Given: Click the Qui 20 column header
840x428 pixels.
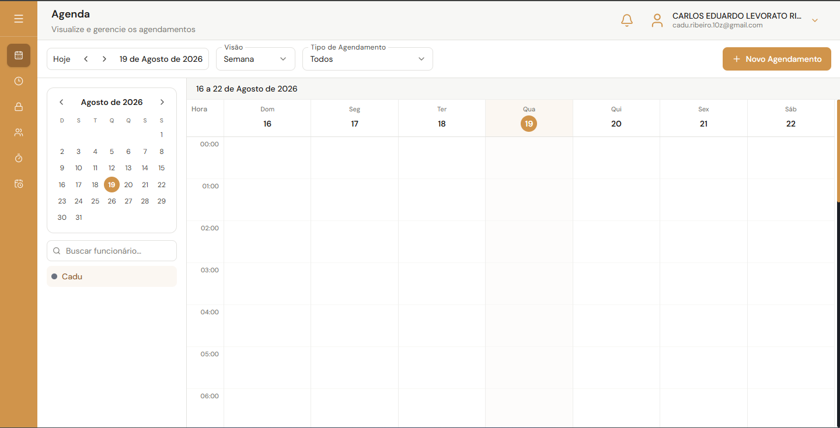Looking at the screenshot, I should 616,118.
